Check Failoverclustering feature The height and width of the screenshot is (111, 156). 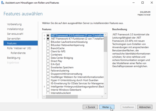click(x=48, y=71)
